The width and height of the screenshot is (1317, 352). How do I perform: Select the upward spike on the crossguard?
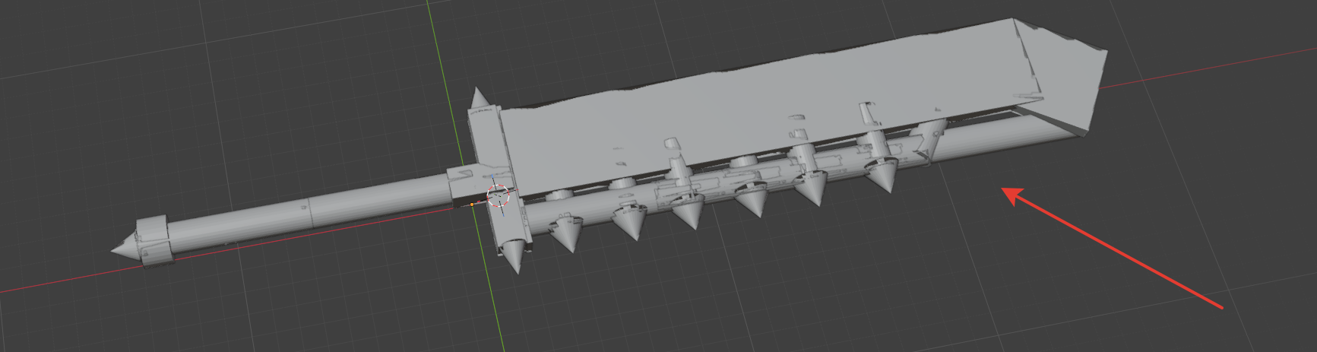click(x=481, y=98)
